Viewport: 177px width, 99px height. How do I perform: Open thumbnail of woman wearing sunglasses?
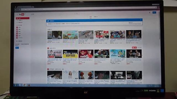[102, 34]
